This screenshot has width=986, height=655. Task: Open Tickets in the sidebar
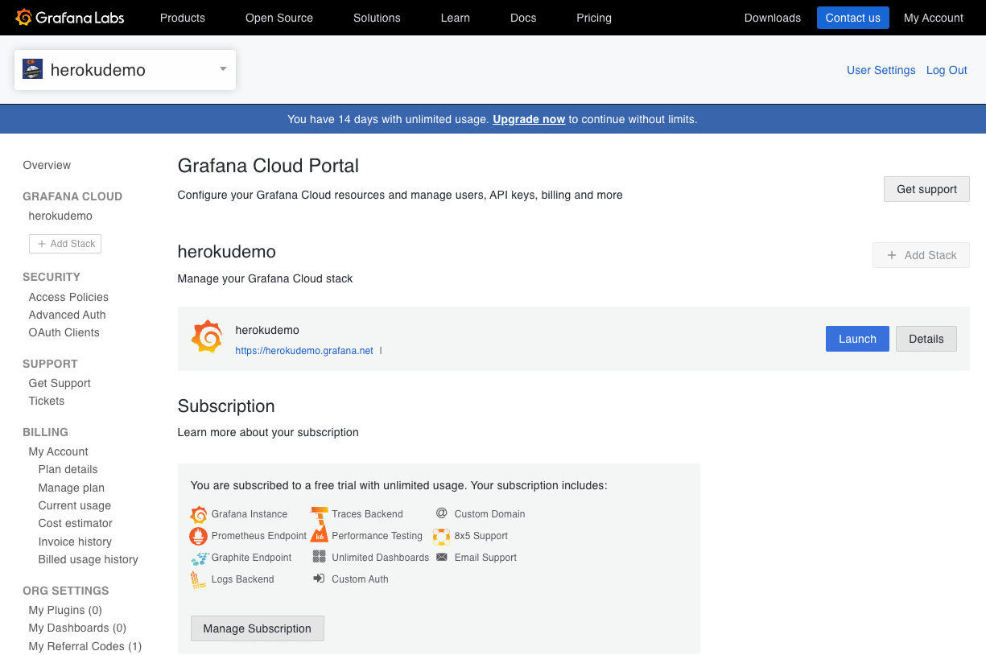[x=47, y=401]
